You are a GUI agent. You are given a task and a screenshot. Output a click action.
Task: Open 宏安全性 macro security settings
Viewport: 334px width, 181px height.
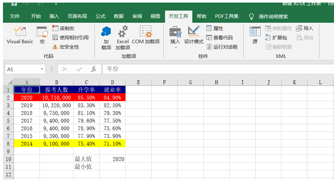click(66, 47)
